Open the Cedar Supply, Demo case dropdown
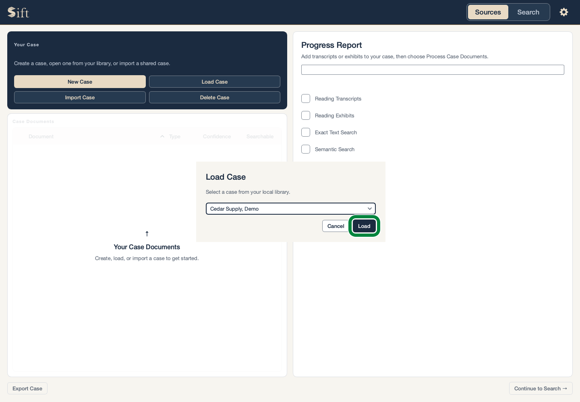The width and height of the screenshot is (580, 402). [x=290, y=209]
